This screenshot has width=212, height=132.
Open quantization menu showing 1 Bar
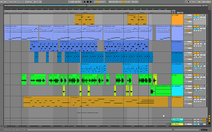point(38,2)
